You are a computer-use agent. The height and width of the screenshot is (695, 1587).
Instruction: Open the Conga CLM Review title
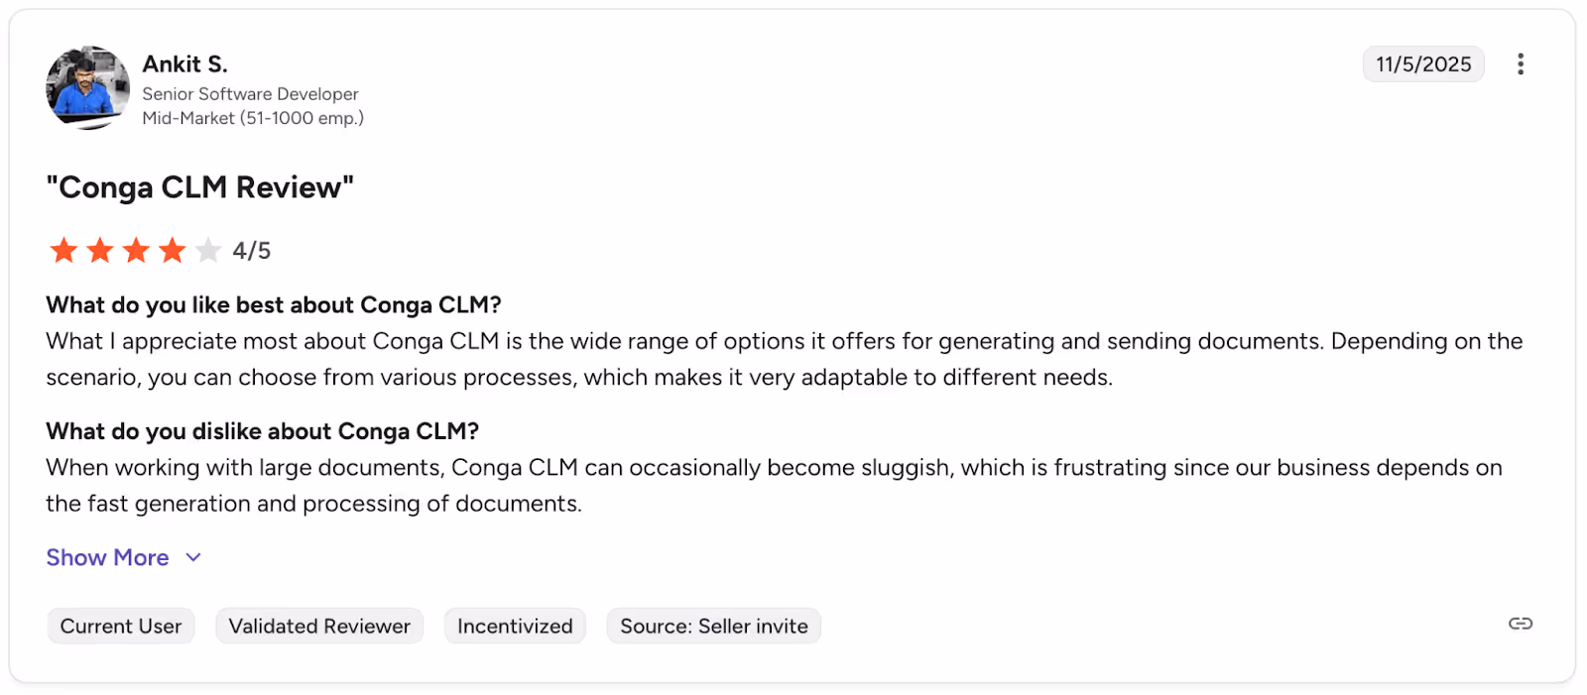199,186
